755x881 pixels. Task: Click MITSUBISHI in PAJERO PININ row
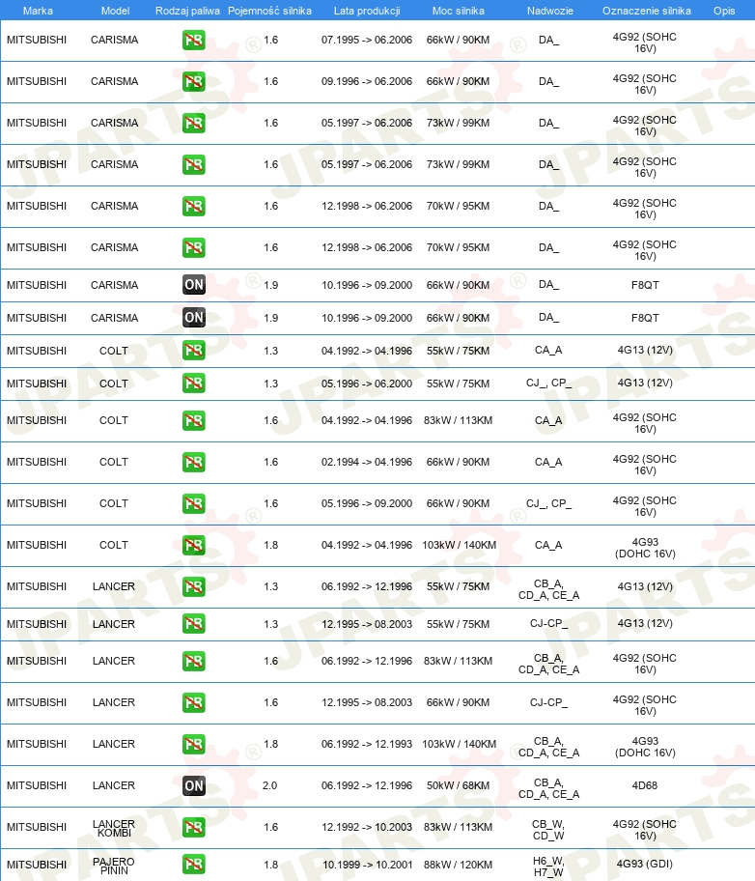pos(37,865)
